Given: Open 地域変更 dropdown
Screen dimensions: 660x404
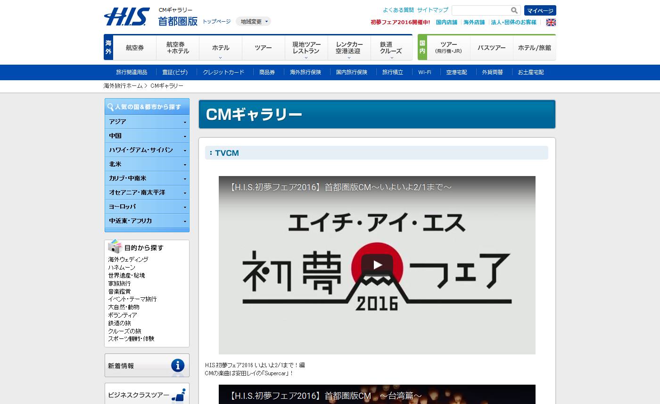Looking at the screenshot, I should (x=253, y=21).
